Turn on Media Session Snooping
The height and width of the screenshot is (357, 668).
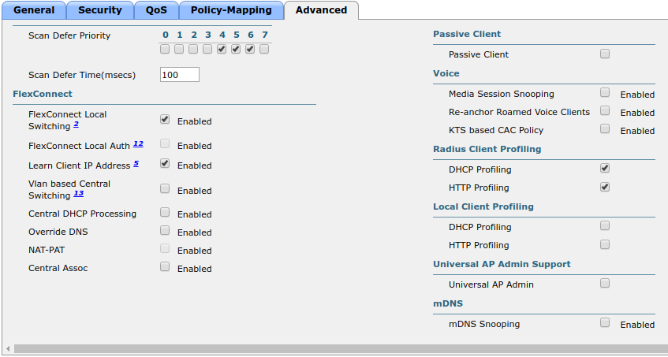pyautogui.click(x=605, y=93)
